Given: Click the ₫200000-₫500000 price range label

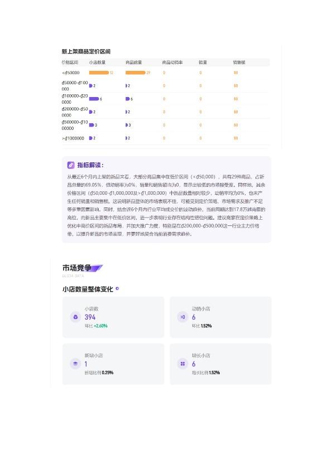Looking at the screenshot, I should 75,112.
